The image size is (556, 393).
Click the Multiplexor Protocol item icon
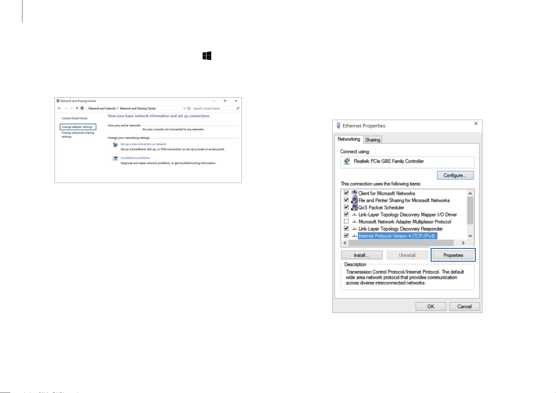pyautogui.click(x=354, y=222)
